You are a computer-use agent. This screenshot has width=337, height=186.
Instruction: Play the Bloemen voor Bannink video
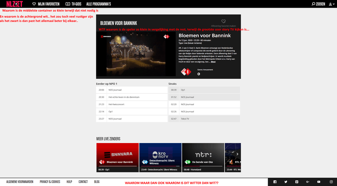(x=136, y=54)
